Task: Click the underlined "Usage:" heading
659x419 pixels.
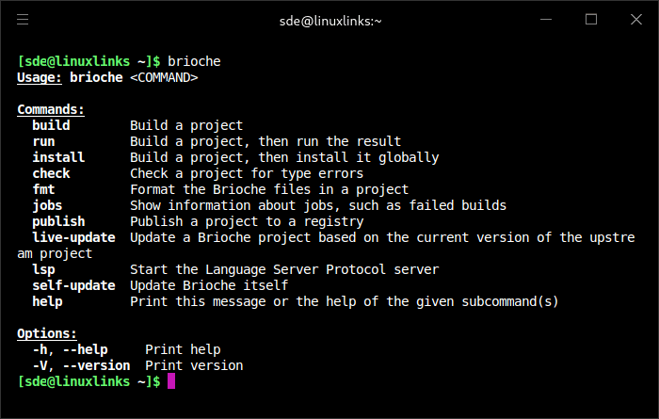Action: pos(40,77)
